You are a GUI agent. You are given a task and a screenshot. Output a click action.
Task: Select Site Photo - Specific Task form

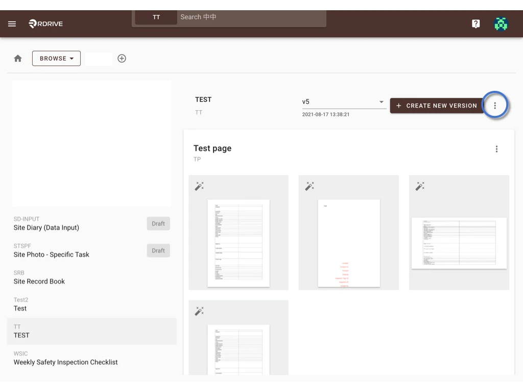[92, 251]
